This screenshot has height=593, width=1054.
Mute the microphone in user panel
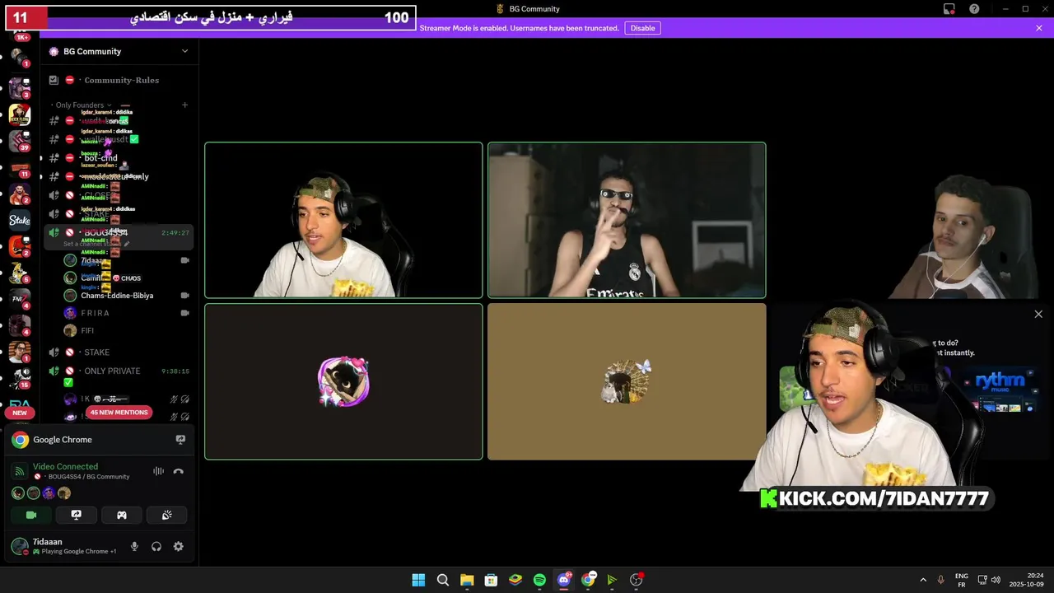pyautogui.click(x=134, y=546)
